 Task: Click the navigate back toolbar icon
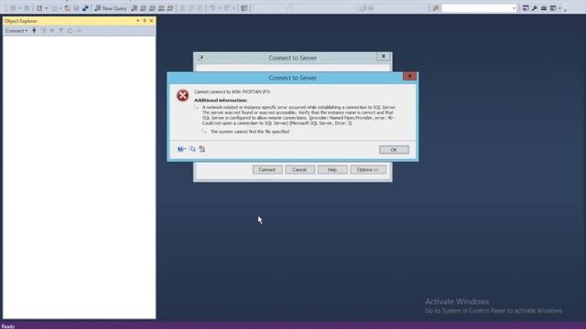[x=13, y=8]
